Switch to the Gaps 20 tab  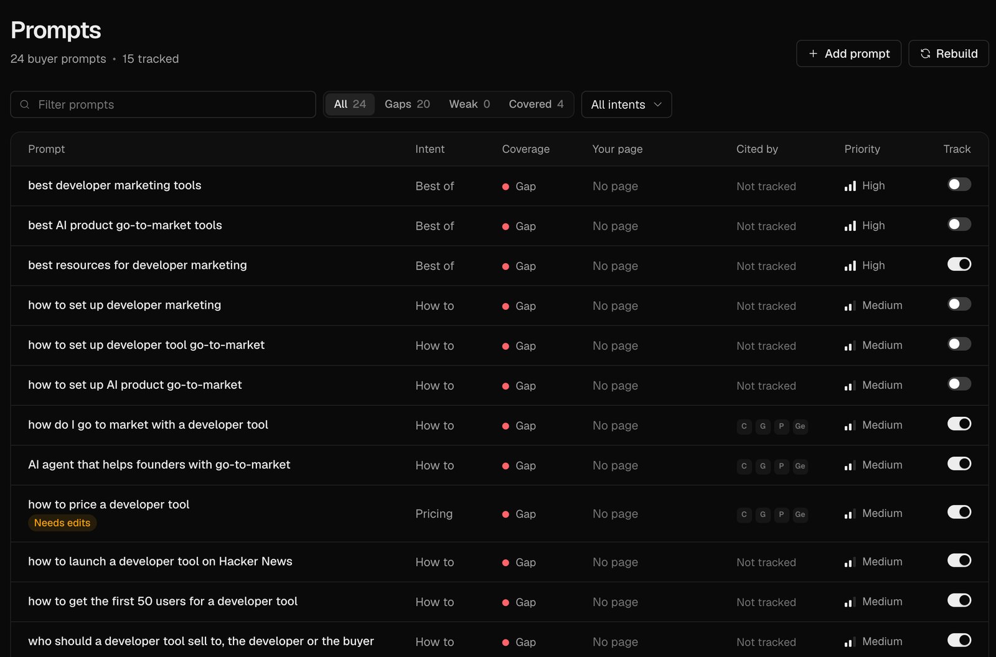point(407,104)
